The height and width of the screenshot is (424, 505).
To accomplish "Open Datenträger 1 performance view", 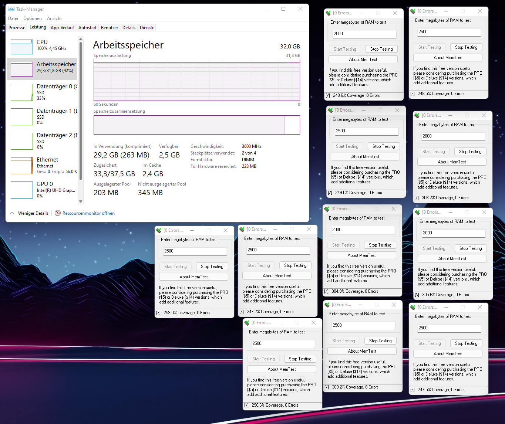I will pyautogui.click(x=22, y=117).
